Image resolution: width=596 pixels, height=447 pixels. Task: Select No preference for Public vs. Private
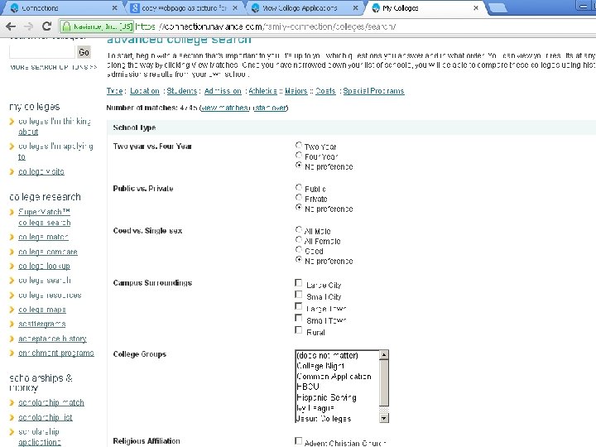pos(299,208)
